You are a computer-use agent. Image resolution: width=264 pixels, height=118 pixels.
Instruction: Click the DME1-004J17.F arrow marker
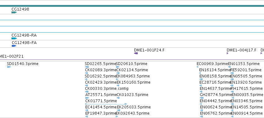[228, 53]
